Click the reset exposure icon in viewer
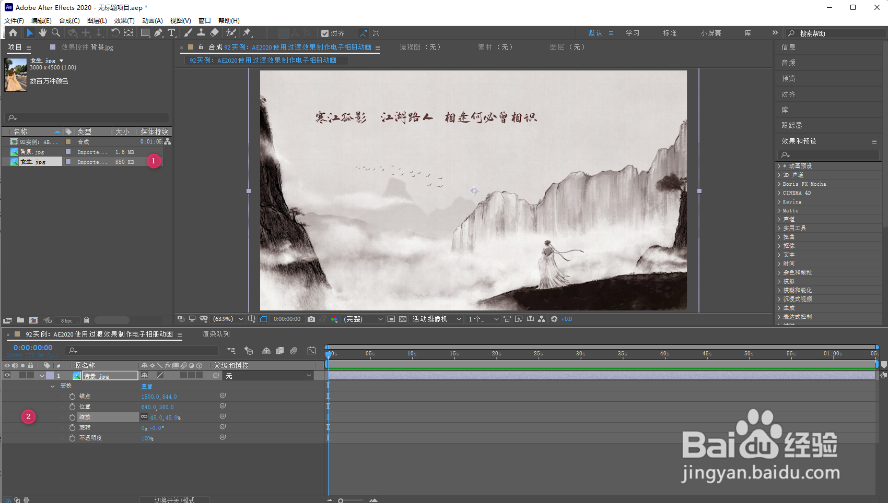 tap(554, 319)
